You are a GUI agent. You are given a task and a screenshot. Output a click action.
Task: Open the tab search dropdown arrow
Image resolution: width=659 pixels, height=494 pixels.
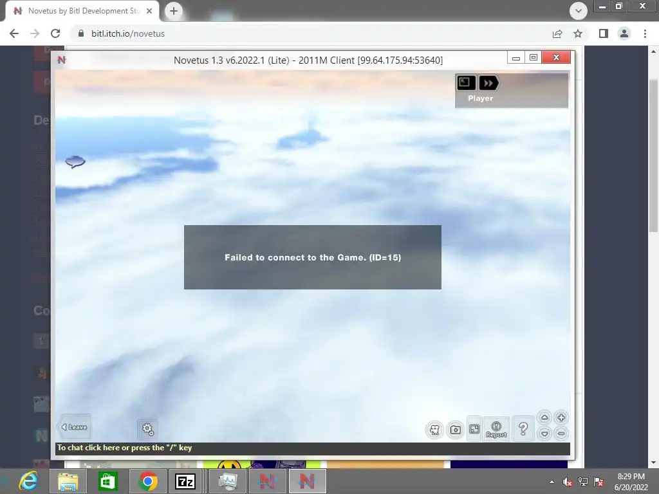pyautogui.click(x=579, y=11)
